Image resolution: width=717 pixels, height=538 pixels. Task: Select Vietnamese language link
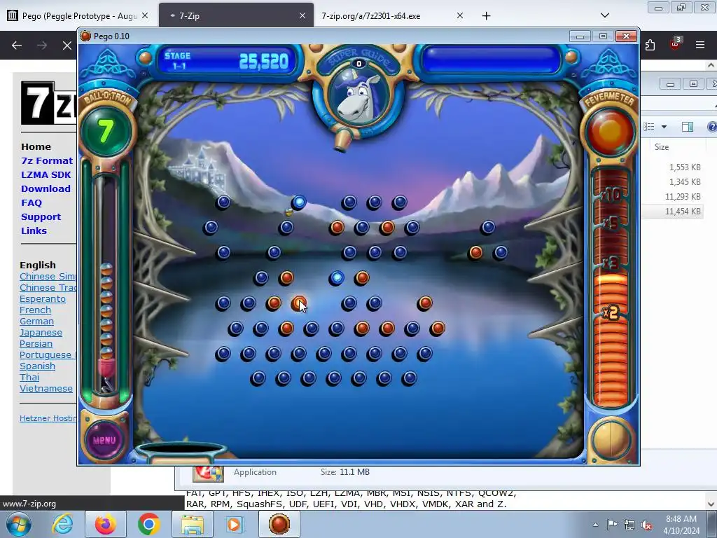[46, 388]
